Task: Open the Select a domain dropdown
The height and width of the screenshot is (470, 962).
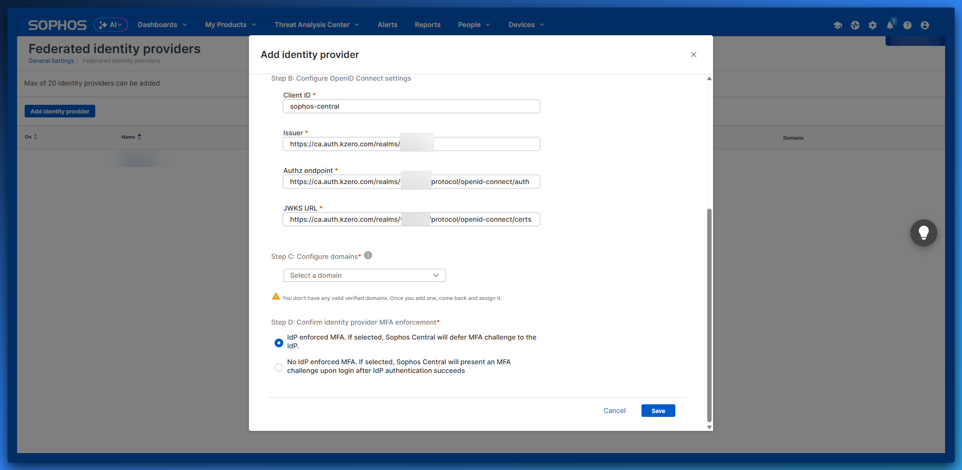Action: pos(364,275)
